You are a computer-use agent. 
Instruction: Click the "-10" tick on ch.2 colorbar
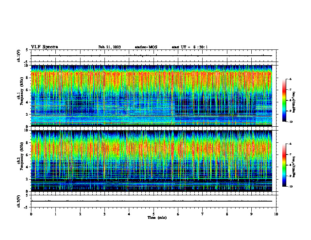click(290, 187)
